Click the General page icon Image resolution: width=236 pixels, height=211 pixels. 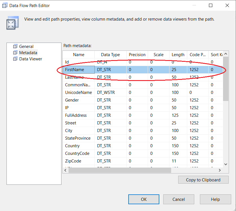pyautogui.click(x=15, y=47)
